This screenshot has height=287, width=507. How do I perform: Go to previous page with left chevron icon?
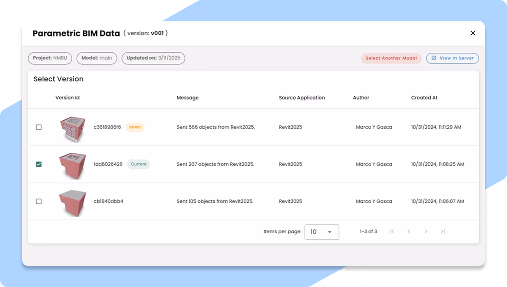[x=409, y=231]
